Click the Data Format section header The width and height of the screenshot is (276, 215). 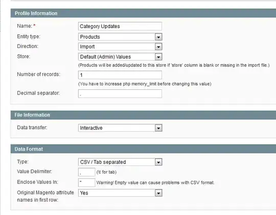(143, 149)
